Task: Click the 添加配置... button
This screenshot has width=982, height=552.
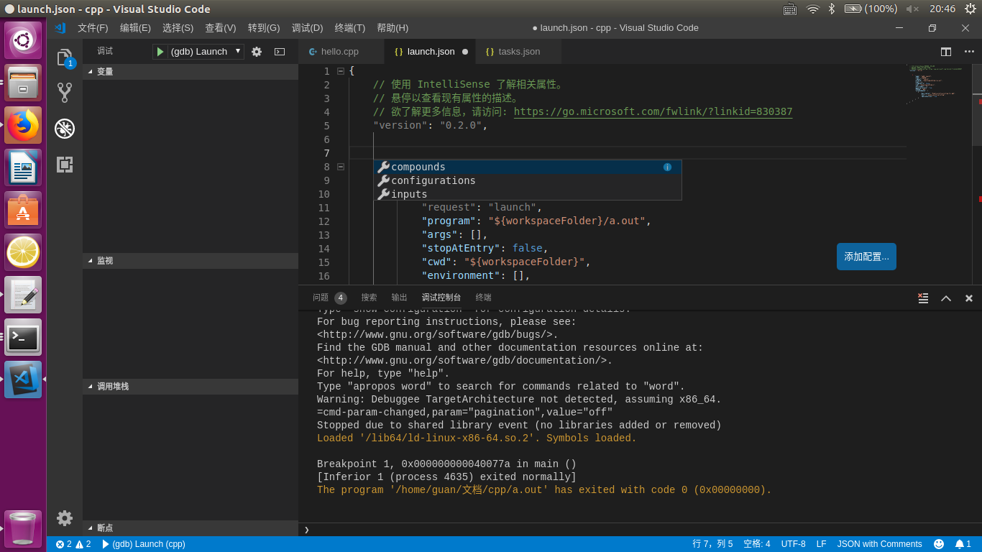Action: tap(866, 257)
